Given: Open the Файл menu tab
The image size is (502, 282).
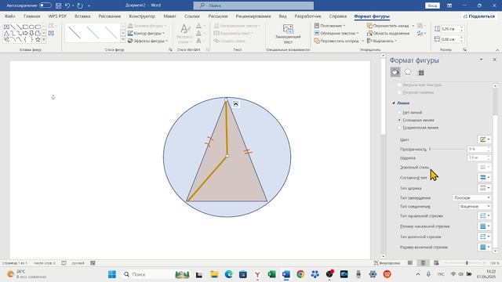Looking at the screenshot, I should coord(10,16).
